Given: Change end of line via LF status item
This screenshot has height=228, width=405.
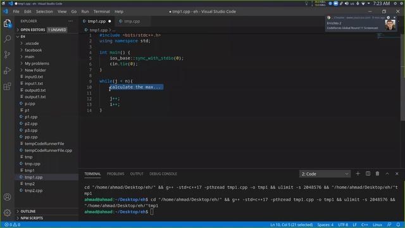Looking at the screenshot, I should click(354, 225).
